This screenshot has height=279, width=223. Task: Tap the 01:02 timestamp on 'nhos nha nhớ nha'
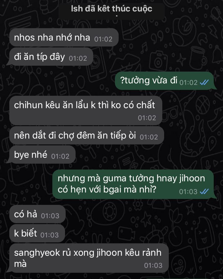[103, 39]
